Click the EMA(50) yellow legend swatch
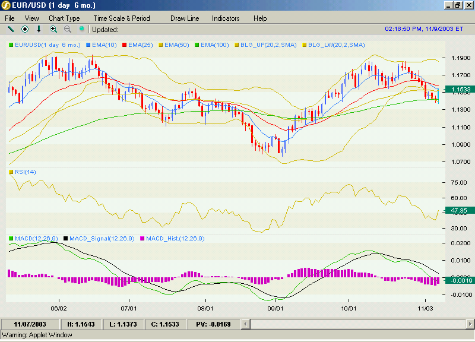This screenshot has height=342, width=475. click(161, 45)
